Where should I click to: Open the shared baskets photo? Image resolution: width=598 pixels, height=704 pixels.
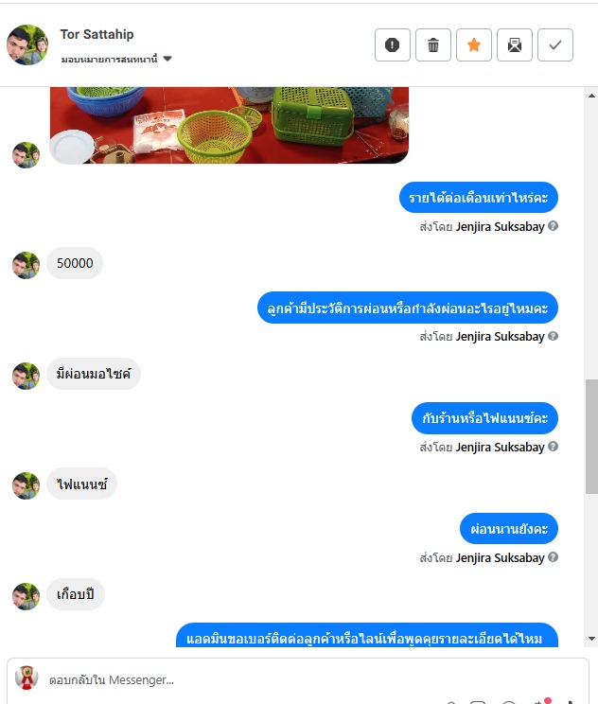(x=229, y=125)
